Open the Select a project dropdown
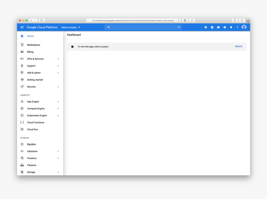 point(71,27)
